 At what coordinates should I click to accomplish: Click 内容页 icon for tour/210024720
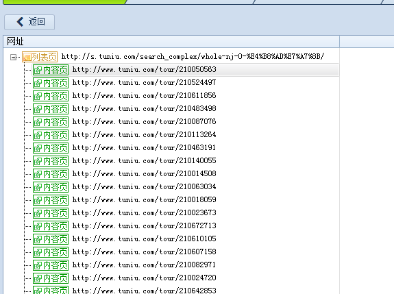[51, 278]
